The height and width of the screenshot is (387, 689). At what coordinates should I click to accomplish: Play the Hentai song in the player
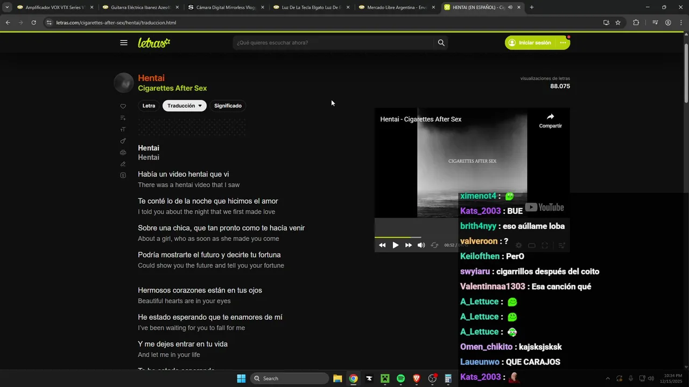(x=395, y=245)
